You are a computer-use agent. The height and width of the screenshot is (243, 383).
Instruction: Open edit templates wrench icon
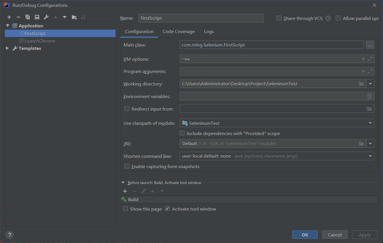[46, 17]
